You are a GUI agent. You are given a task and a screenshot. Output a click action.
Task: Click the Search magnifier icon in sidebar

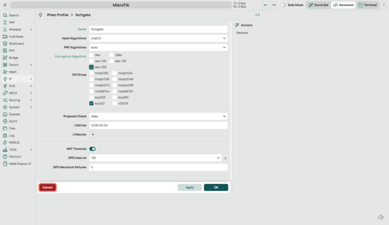[x=5, y=15]
